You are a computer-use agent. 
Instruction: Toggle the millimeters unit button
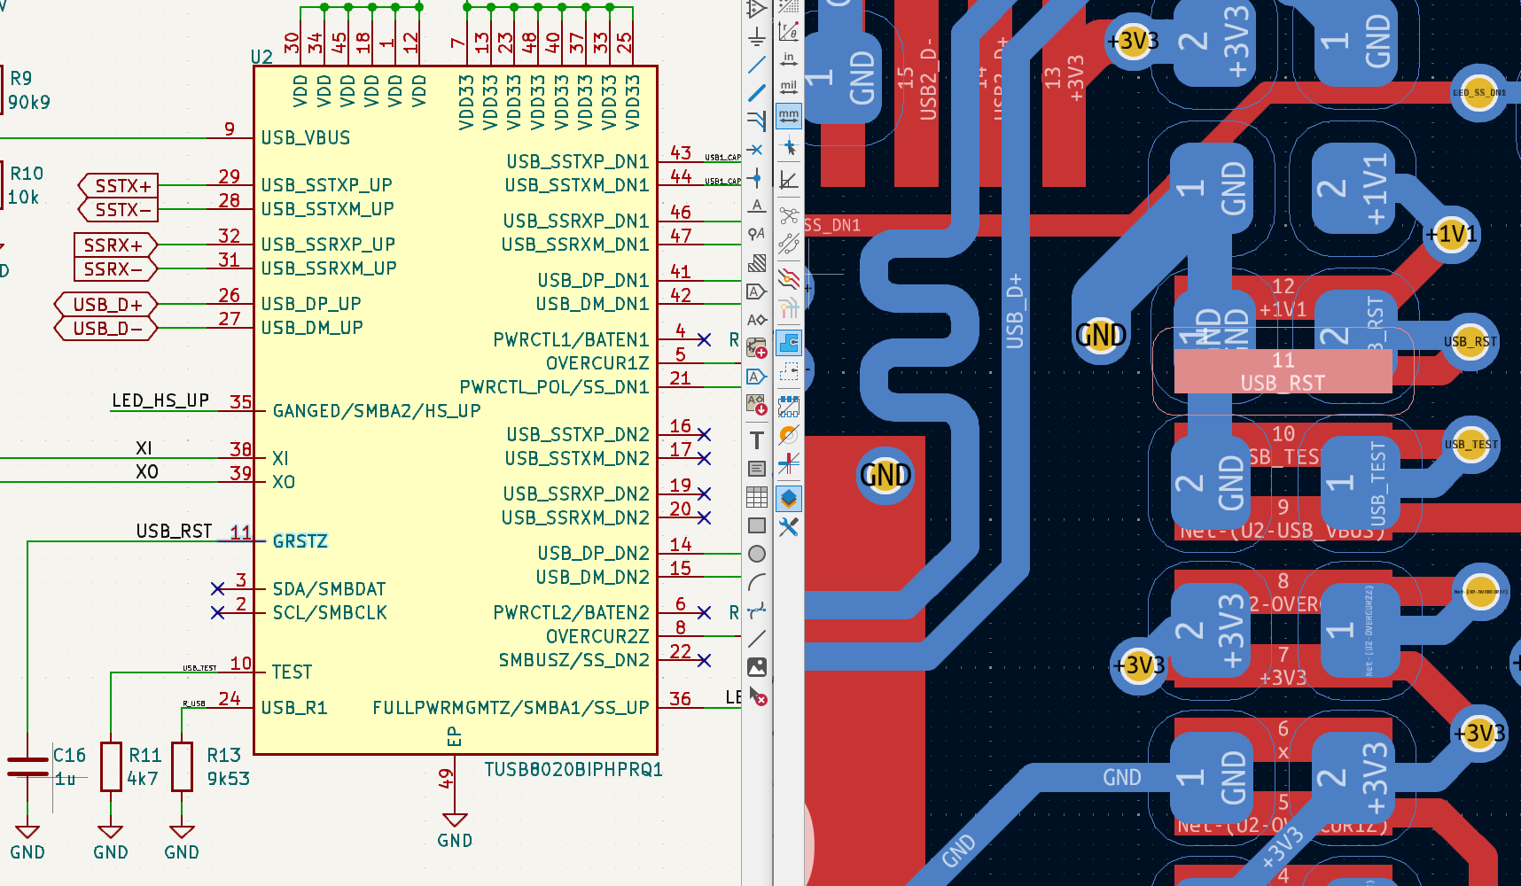[x=788, y=116]
